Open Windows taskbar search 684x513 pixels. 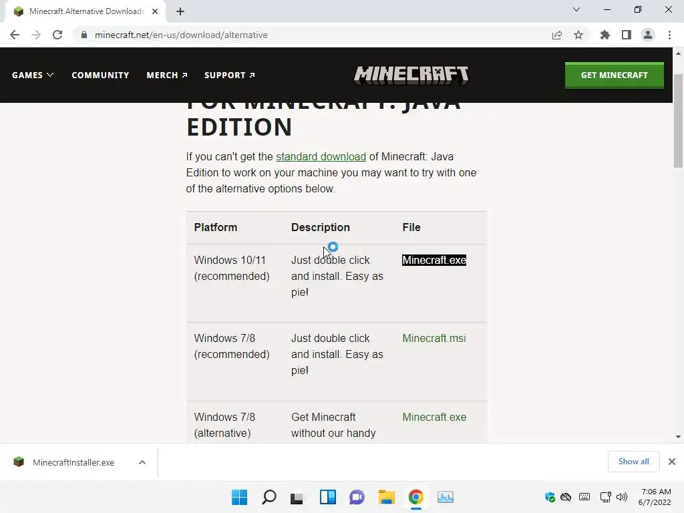tap(269, 497)
